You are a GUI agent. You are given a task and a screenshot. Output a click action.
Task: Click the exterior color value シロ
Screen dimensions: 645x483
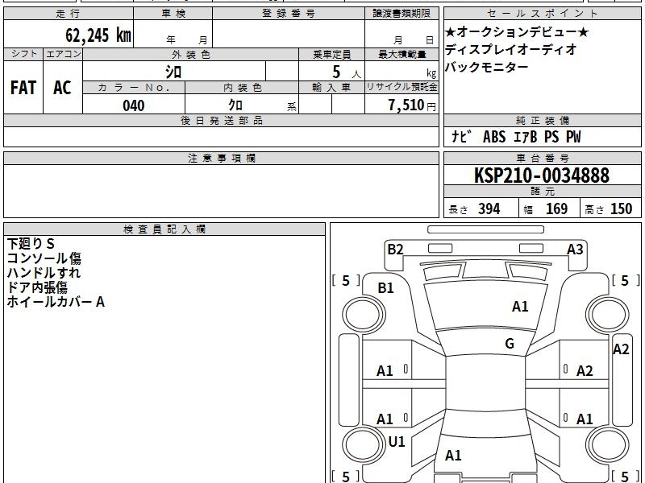pyautogui.click(x=173, y=72)
